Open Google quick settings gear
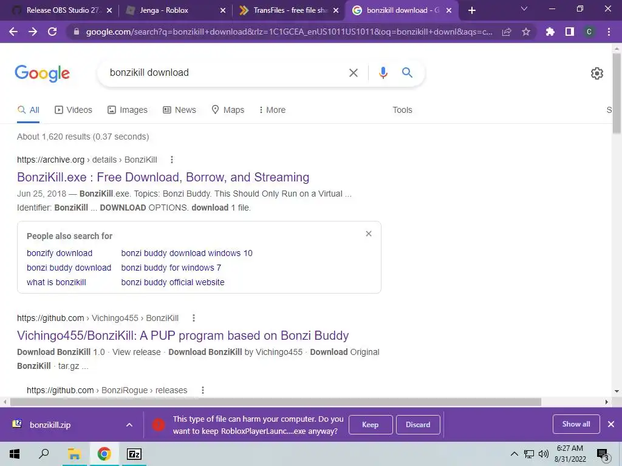The width and height of the screenshot is (622, 466). [x=597, y=73]
